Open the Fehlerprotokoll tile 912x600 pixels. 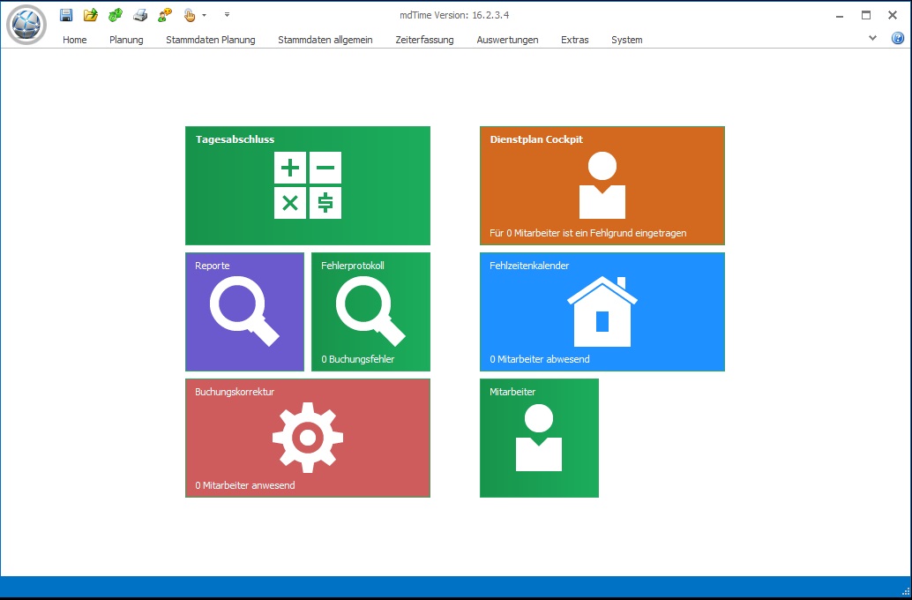371,312
